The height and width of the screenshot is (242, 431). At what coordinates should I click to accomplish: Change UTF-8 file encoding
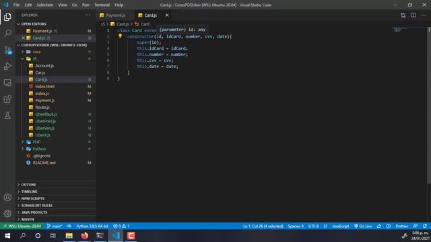(313, 226)
